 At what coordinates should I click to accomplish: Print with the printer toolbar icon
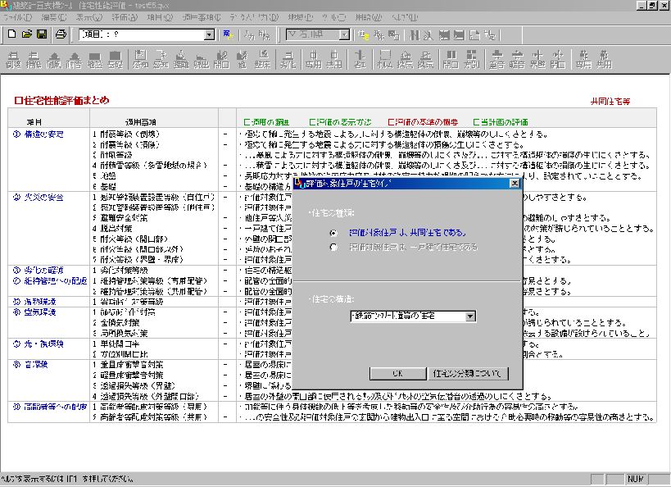pos(61,34)
